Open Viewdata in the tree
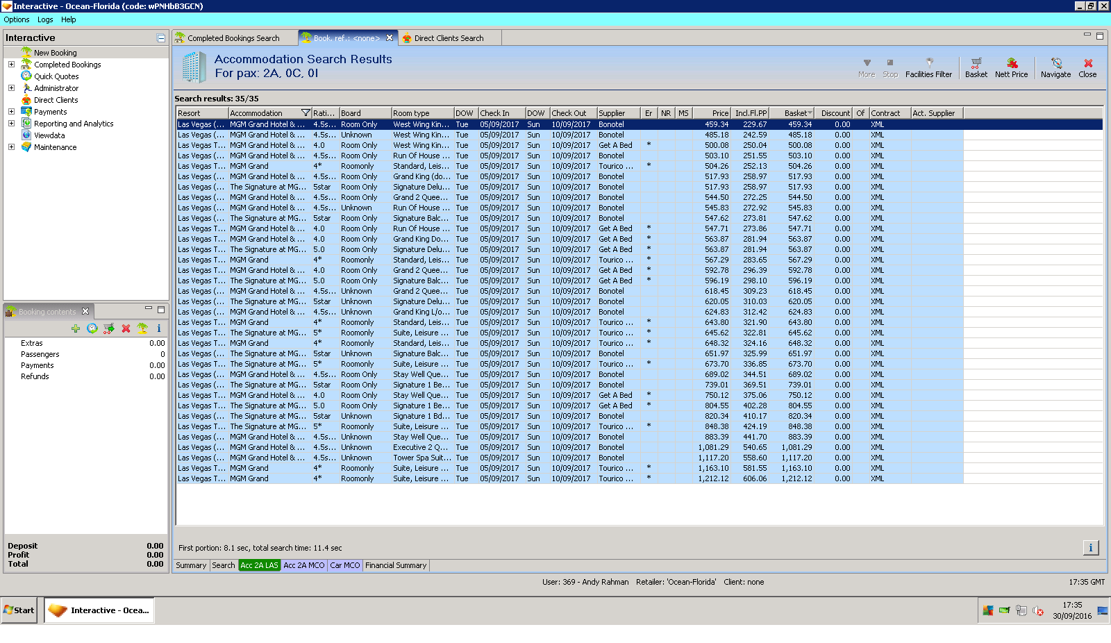The image size is (1111, 643). coord(49,135)
